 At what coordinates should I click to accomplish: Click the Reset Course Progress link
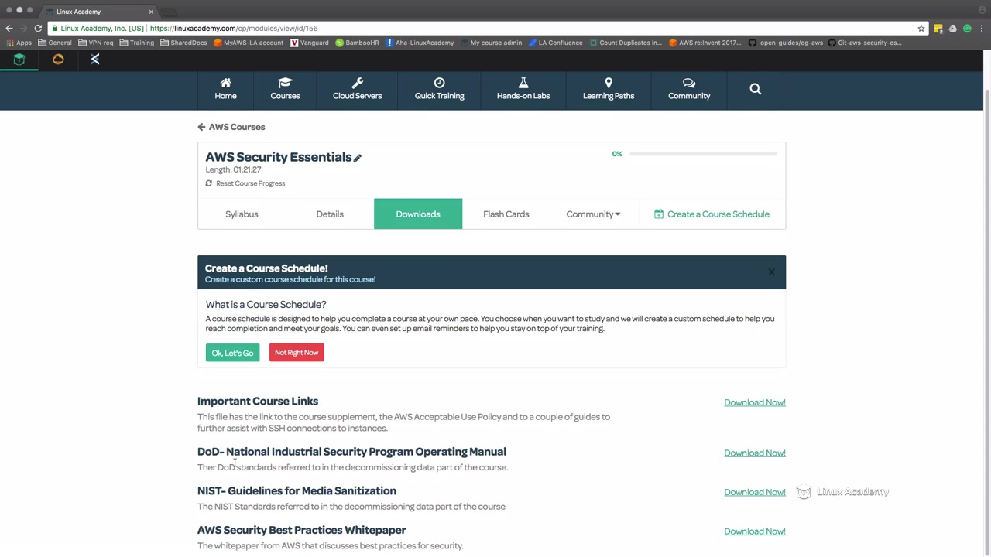250,183
